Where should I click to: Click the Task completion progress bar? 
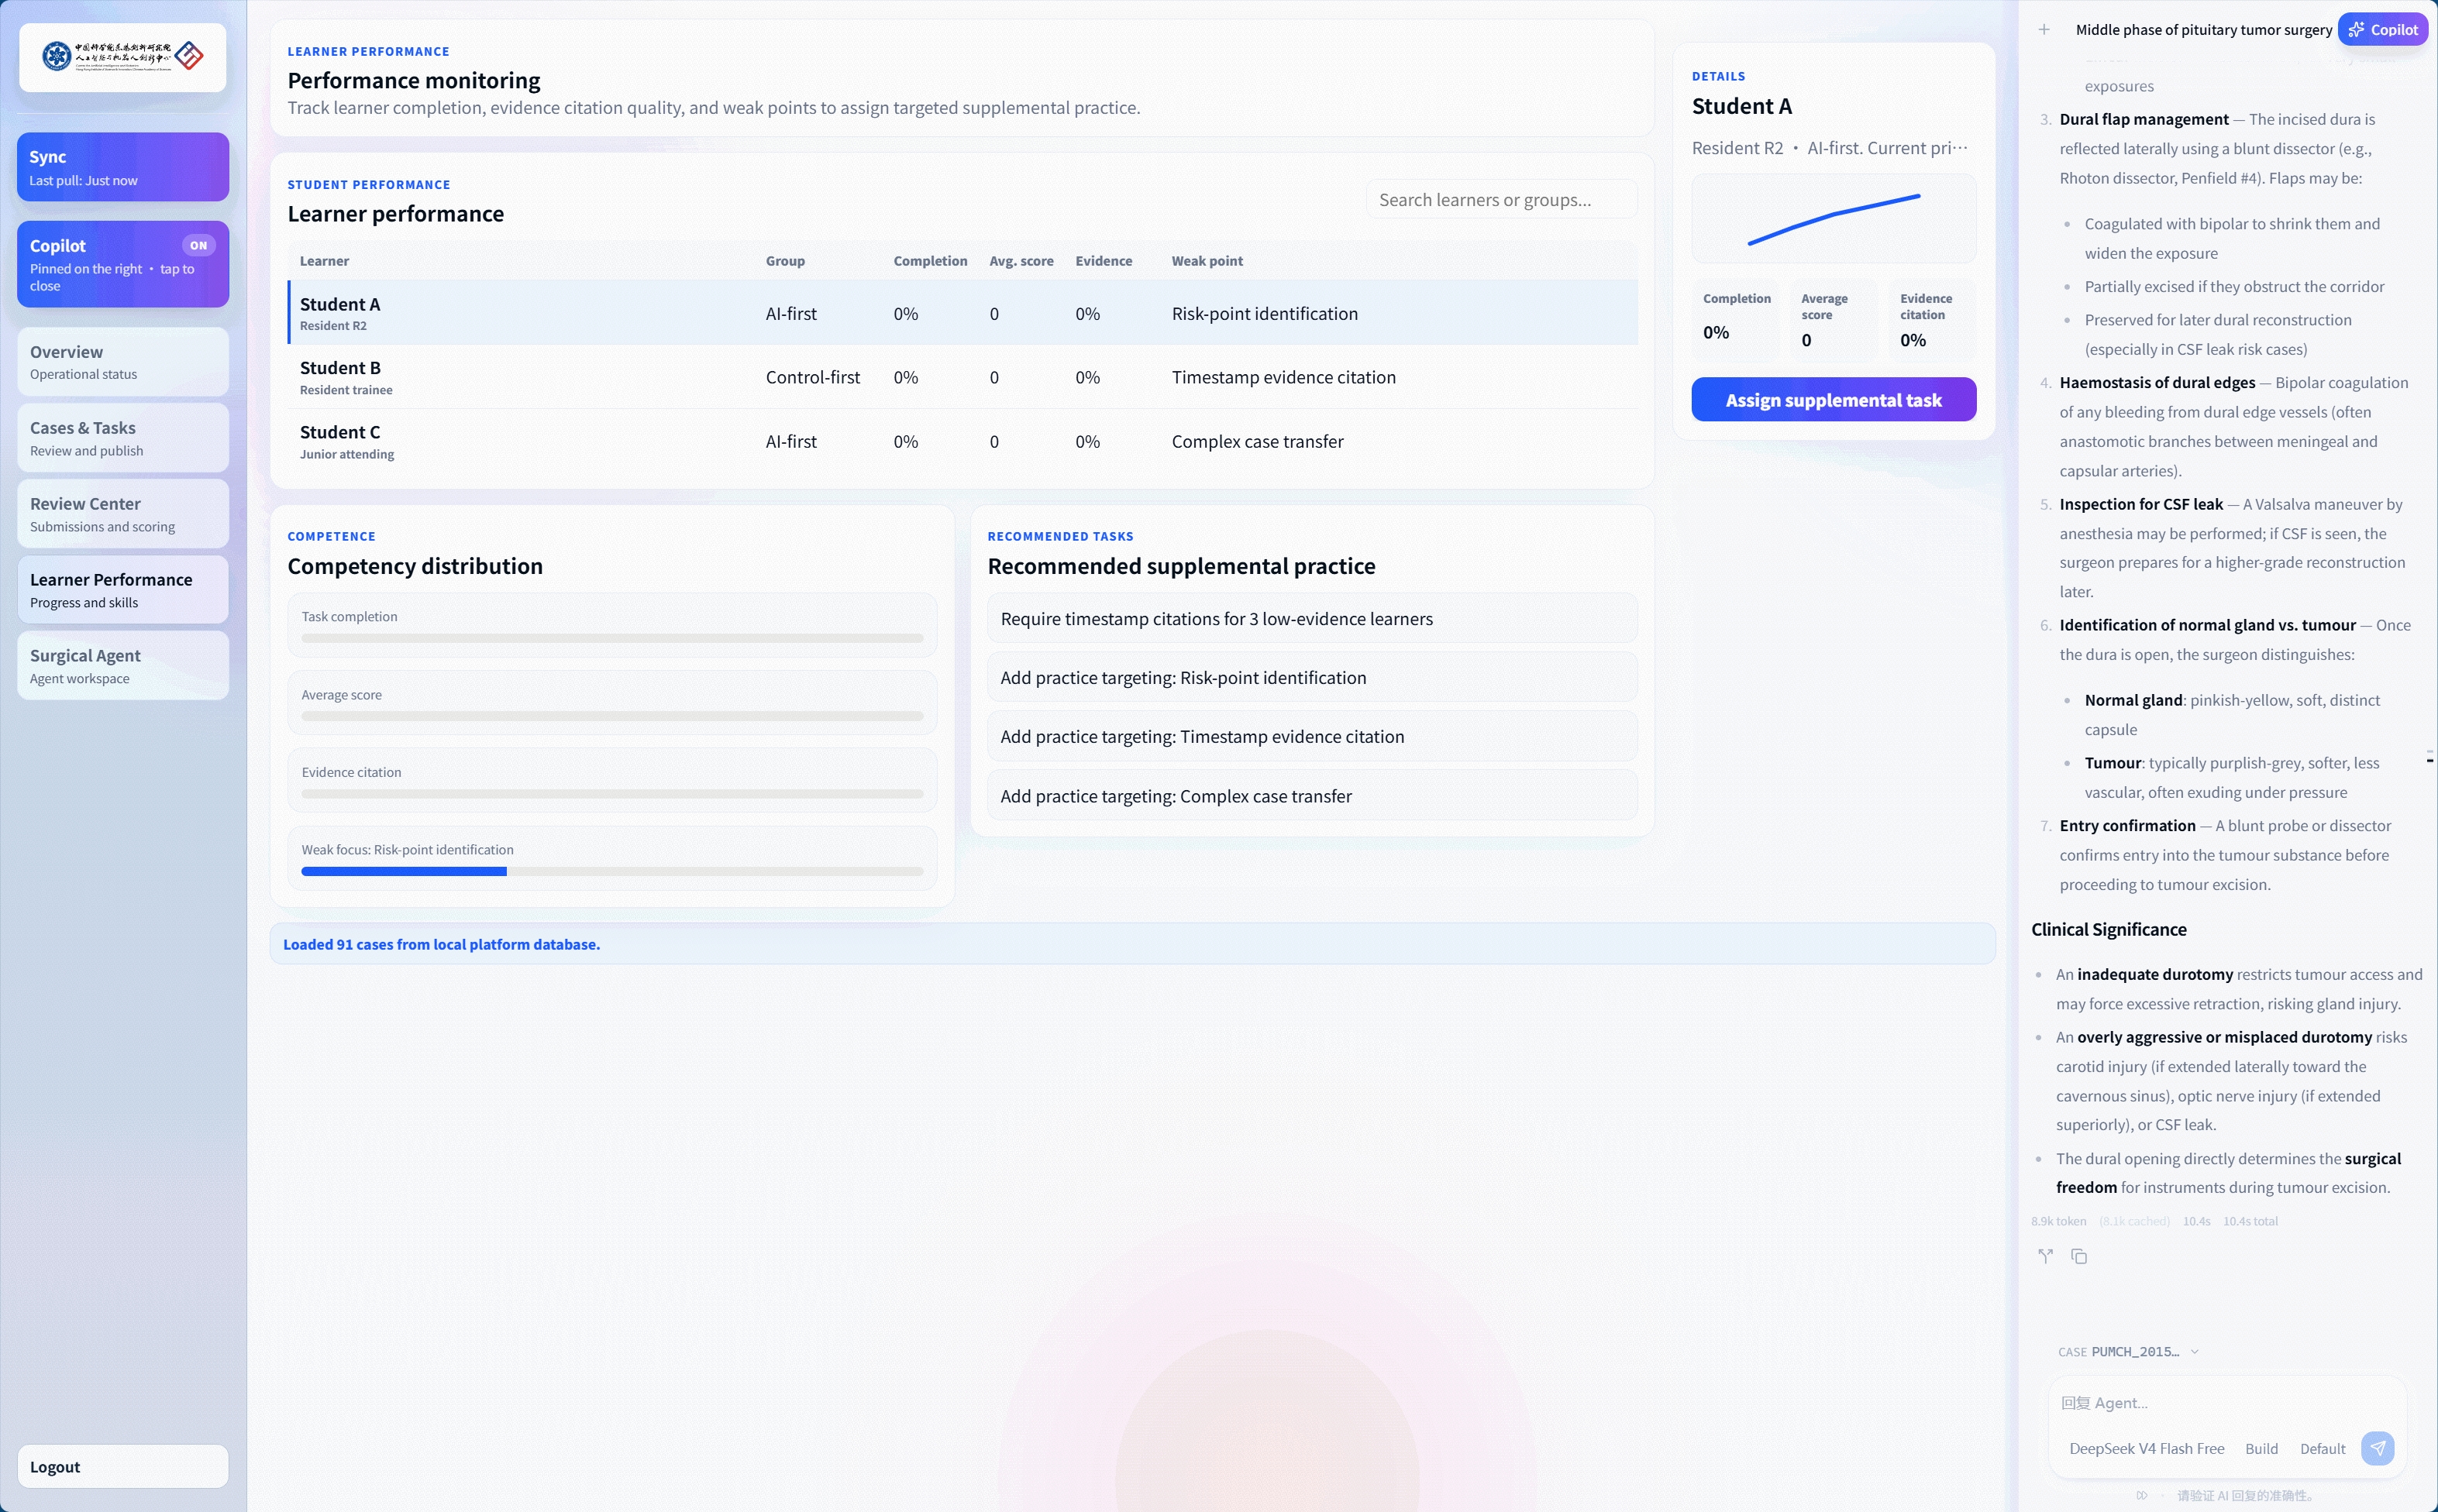pyautogui.click(x=611, y=638)
